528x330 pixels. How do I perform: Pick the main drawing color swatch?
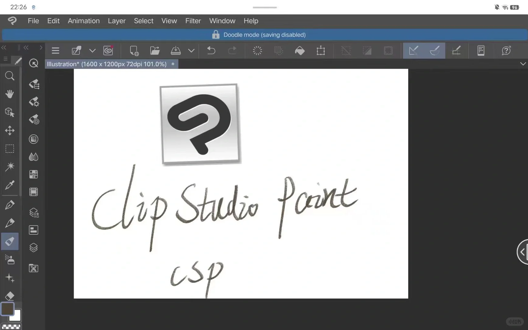coord(7,309)
